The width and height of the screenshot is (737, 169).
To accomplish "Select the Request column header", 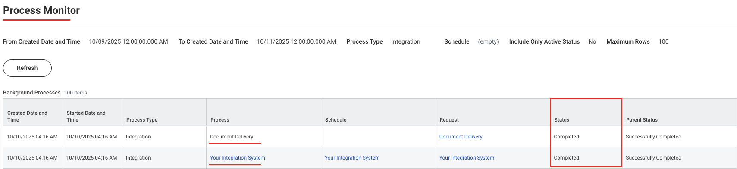I will coord(449,120).
